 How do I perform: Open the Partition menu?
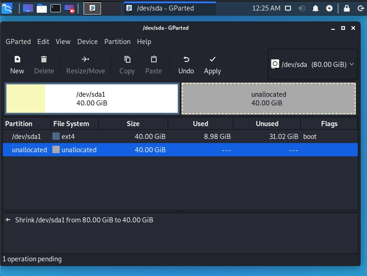(117, 42)
